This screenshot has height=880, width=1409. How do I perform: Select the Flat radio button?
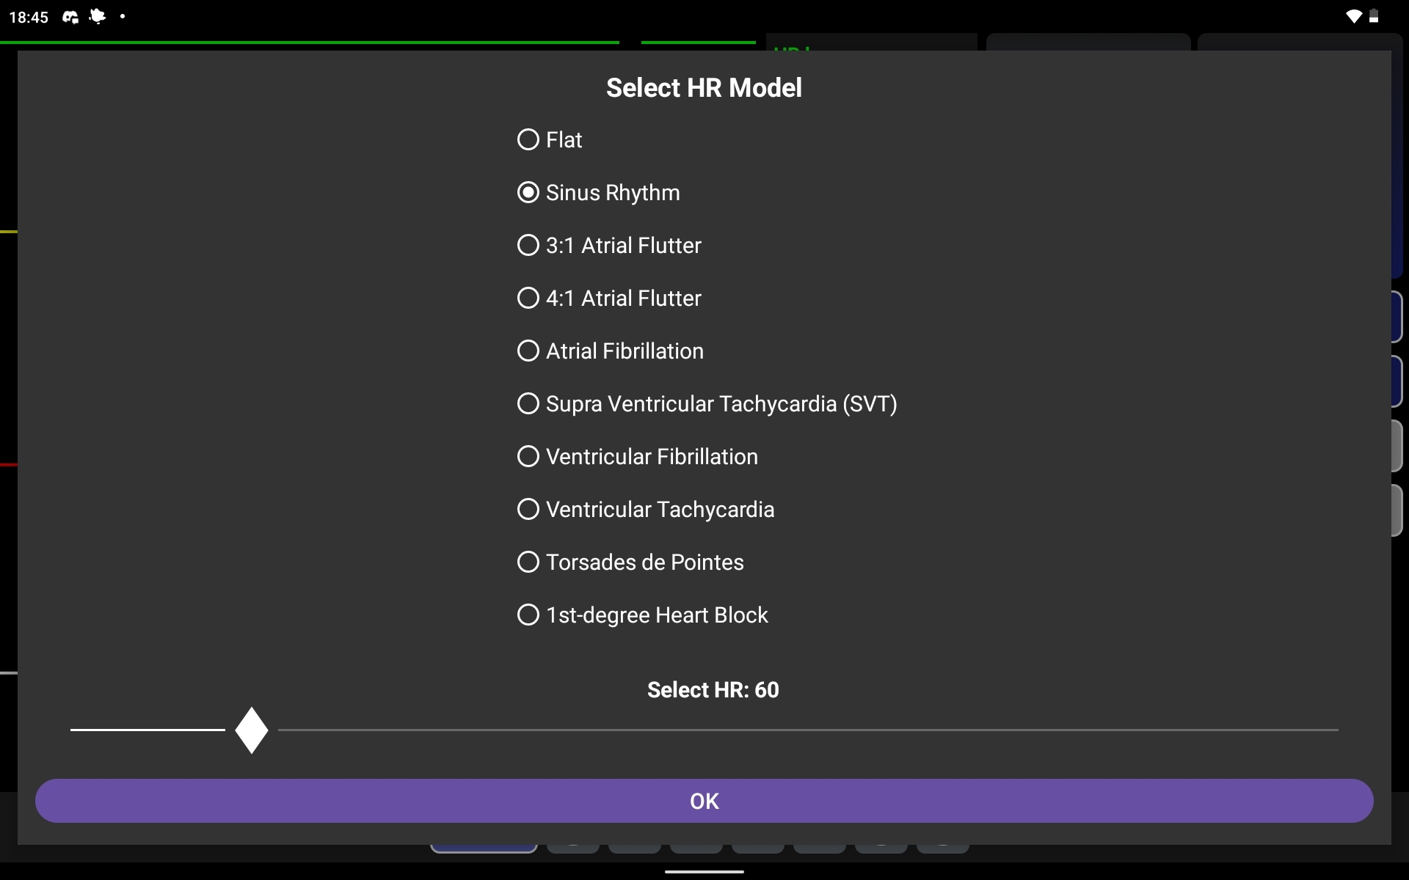tap(528, 139)
